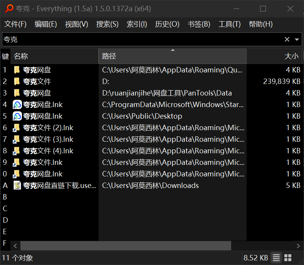Select 夸克网盘.lnk file name in row 4
The width and height of the screenshot is (304, 265).
(43, 105)
